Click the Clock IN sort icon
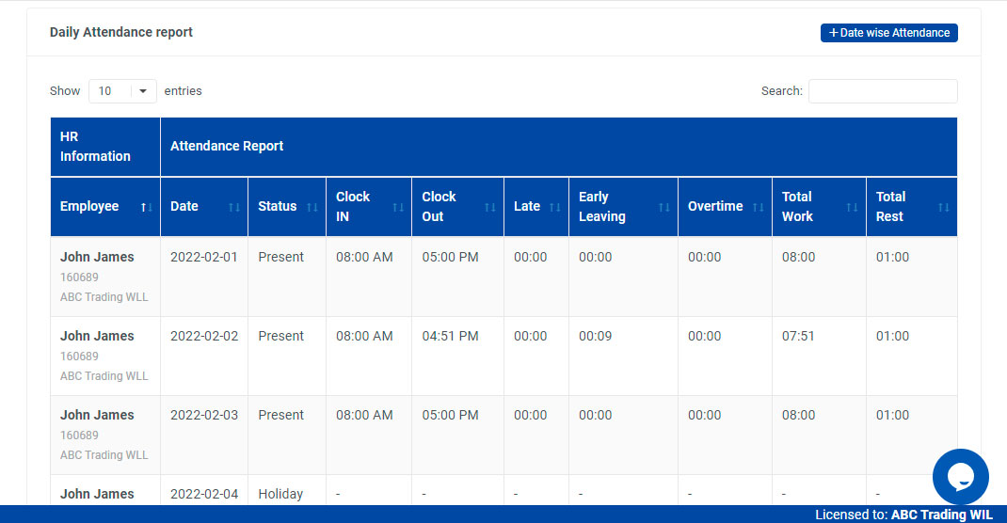1007x523 pixels. pyautogui.click(x=397, y=207)
